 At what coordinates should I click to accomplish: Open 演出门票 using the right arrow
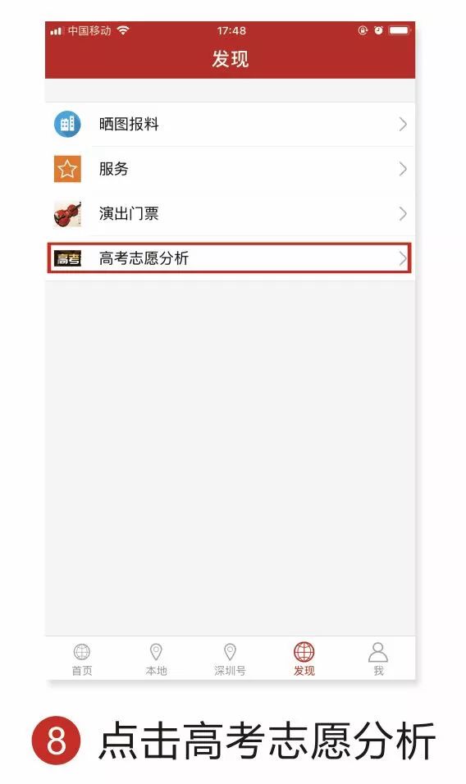click(x=403, y=214)
